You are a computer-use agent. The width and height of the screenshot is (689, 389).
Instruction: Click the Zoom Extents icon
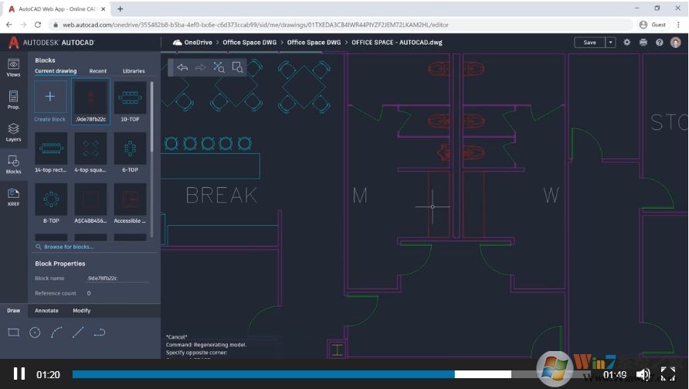click(219, 67)
